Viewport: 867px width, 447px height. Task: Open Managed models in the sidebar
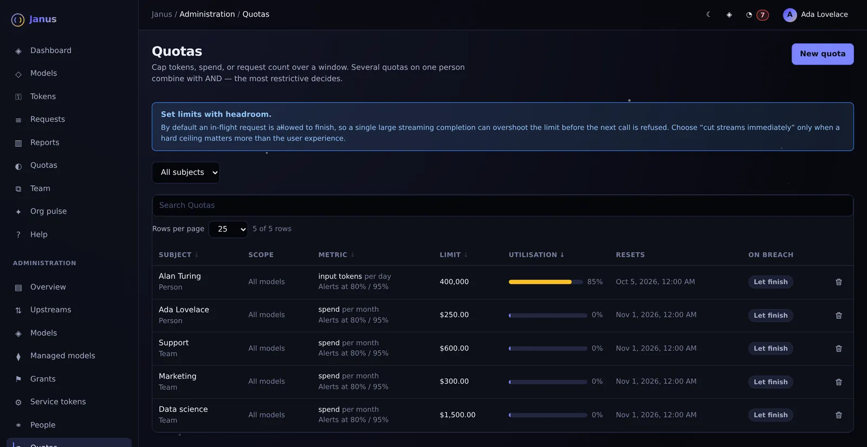69,356
